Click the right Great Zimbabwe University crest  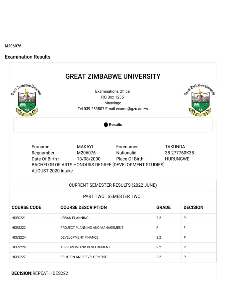click(x=200, y=100)
